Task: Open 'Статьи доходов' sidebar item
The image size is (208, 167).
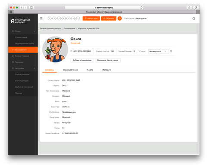Action: point(23,80)
